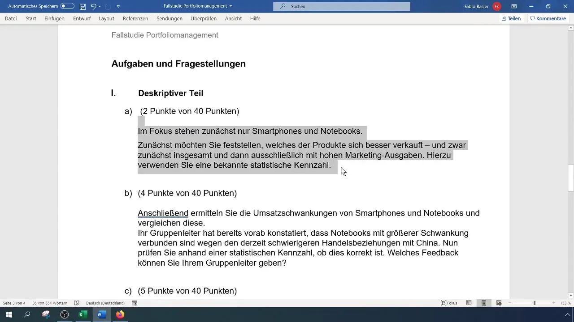Open the Windows Start menu
The width and height of the screenshot is (574, 322).
[x=9, y=314]
